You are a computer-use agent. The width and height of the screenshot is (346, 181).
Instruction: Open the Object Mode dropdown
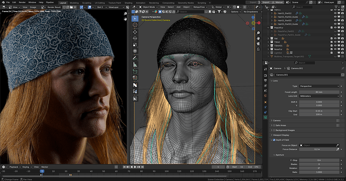point(148,7)
